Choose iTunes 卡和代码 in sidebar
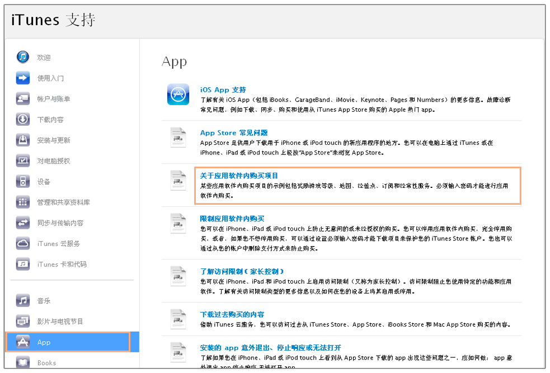Image resolution: width=550 pixels, height=373 pixels. [x=62, y=264]
